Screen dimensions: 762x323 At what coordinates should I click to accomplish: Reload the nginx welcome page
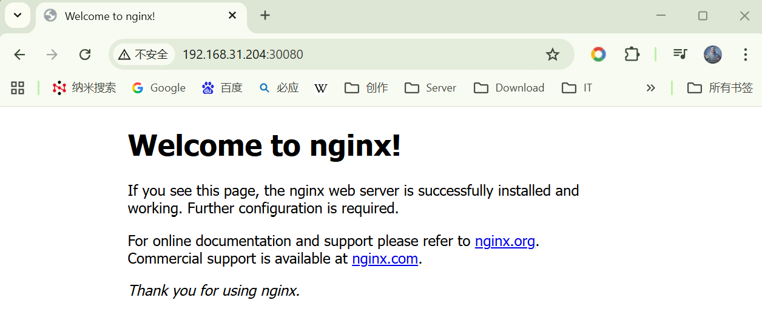(x=85, y=55)
